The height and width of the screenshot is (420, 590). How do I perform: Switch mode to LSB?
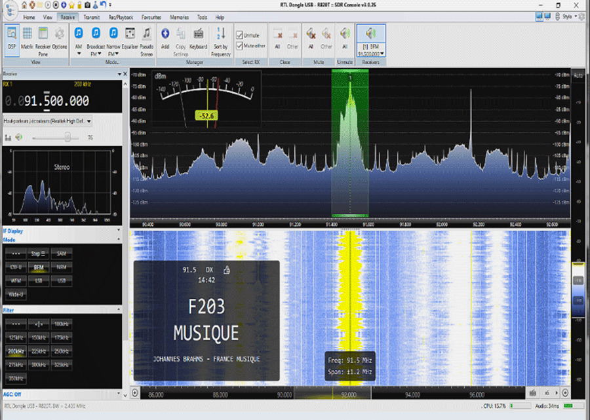pyautogui.click(x=39, y=281)
